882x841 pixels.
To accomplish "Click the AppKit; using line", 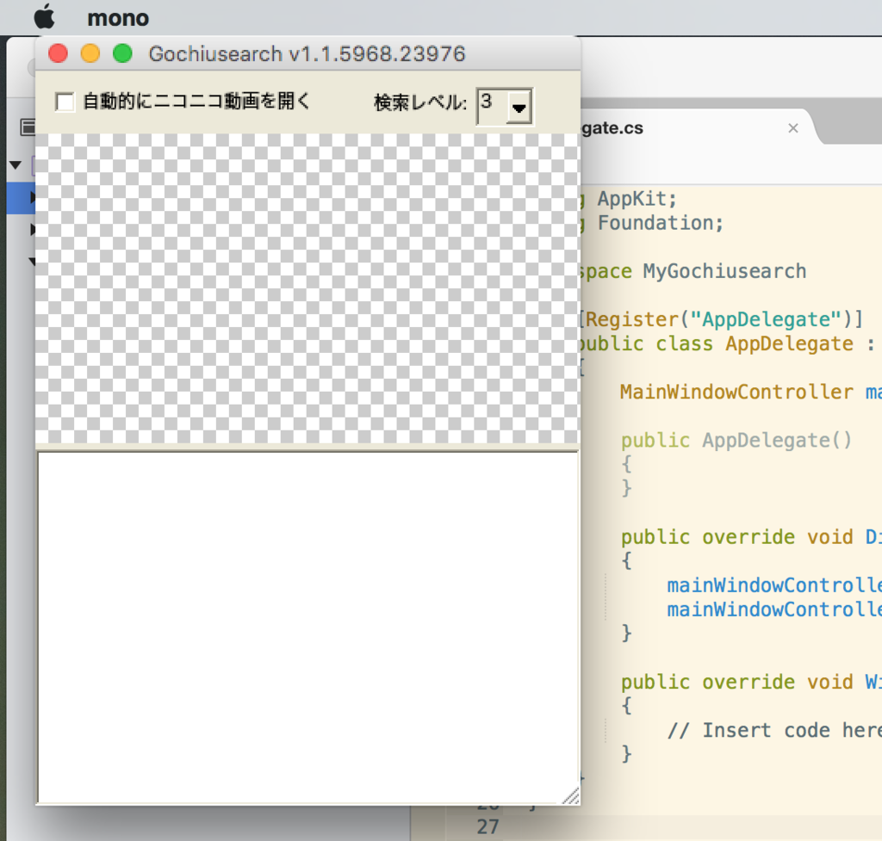I will point(637,199).
